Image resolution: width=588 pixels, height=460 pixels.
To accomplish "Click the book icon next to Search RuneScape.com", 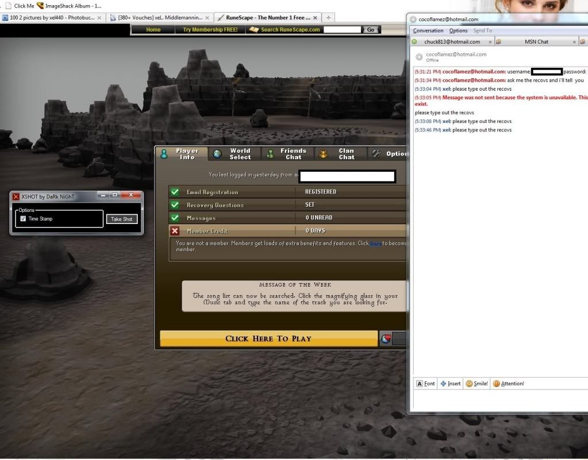I will 254,30.
